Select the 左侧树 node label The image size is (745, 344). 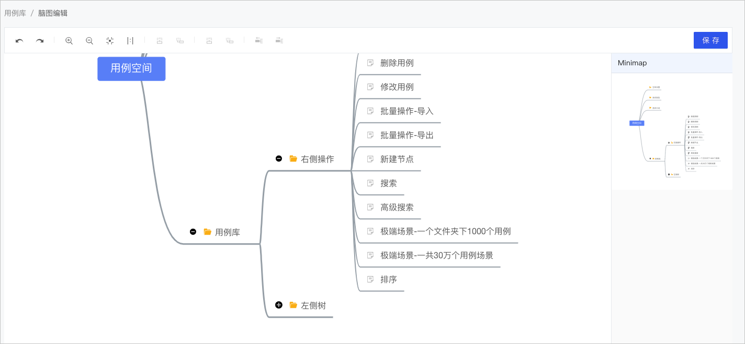click(313, 305)
